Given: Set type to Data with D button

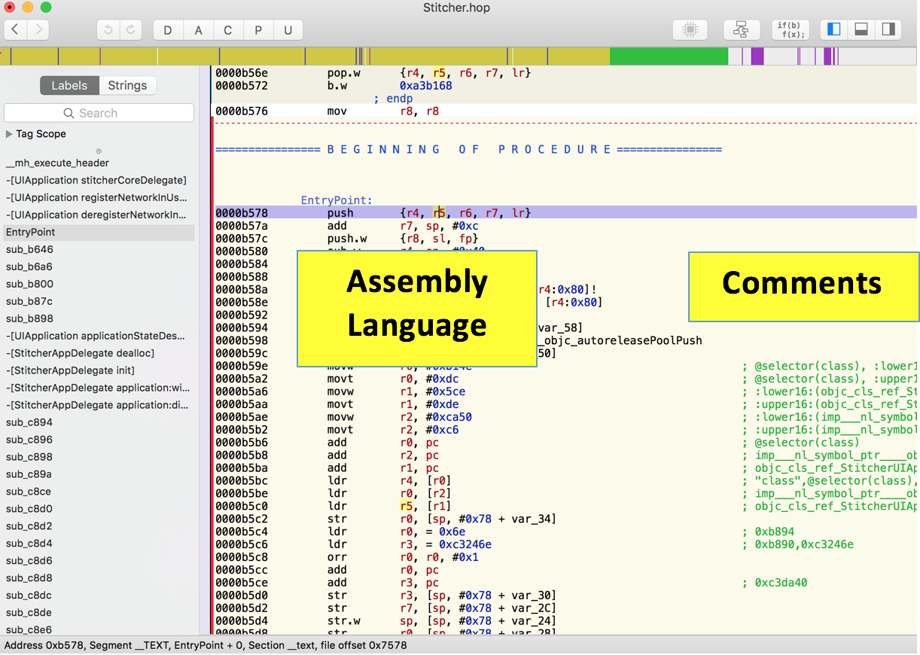Looking at the screenshot, I should click(x=168, y=30).
